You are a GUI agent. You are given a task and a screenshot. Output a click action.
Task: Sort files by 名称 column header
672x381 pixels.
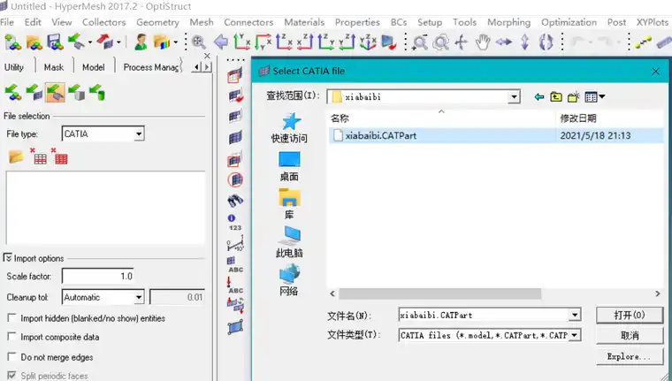441,118
